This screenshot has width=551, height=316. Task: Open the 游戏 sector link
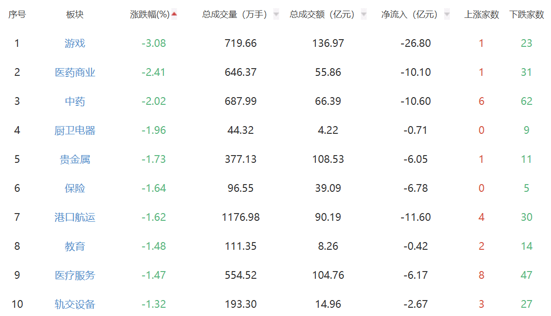[x=75, y=43]
